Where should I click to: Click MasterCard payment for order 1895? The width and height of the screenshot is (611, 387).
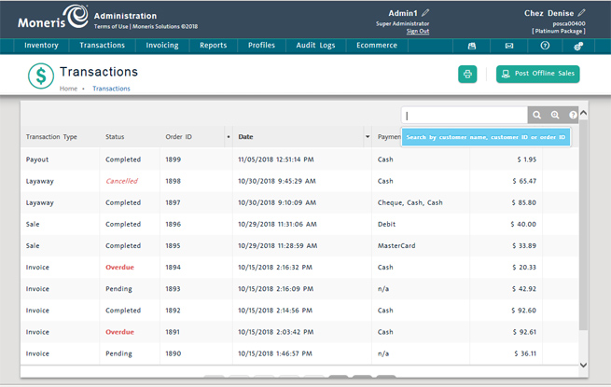click(396, 245)
